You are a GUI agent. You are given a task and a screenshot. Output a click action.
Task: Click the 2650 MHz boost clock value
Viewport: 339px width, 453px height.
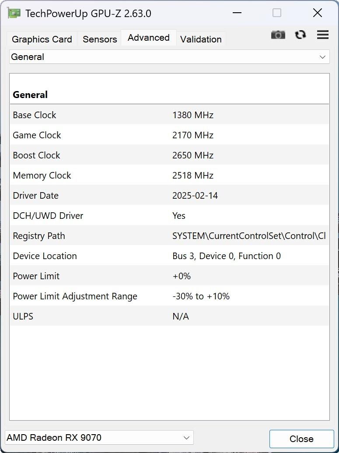pos(193,155)
